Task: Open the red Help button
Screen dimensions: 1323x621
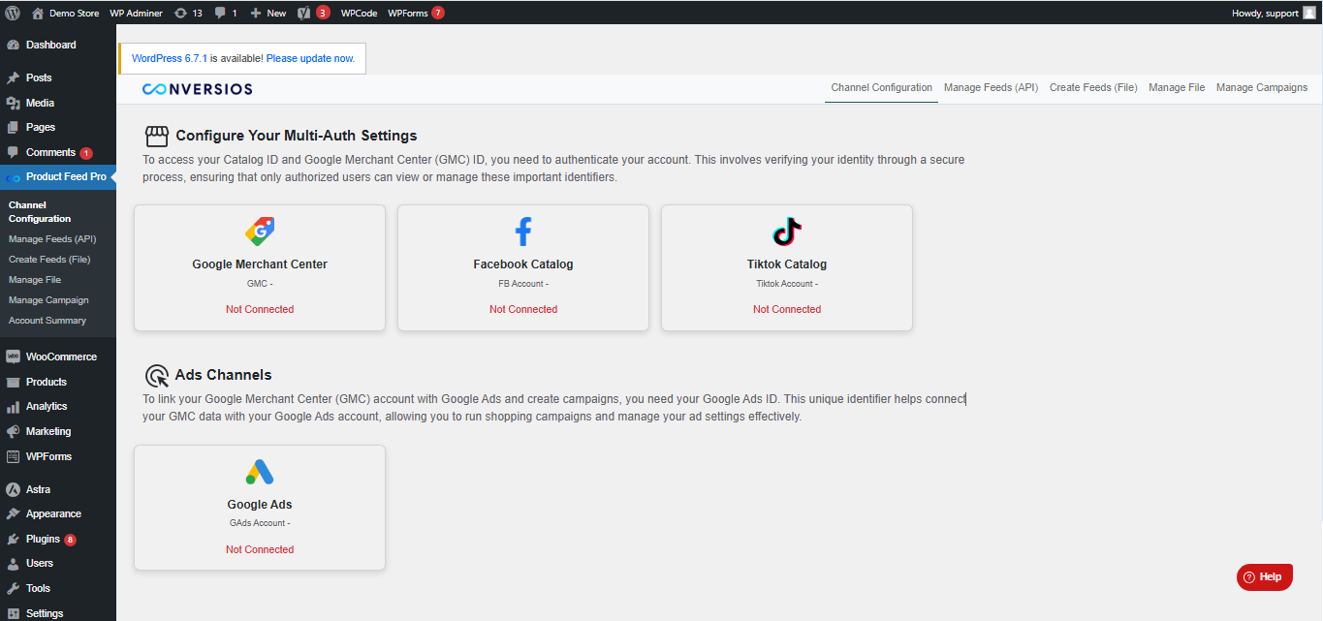Action: tap(1265, 576)
